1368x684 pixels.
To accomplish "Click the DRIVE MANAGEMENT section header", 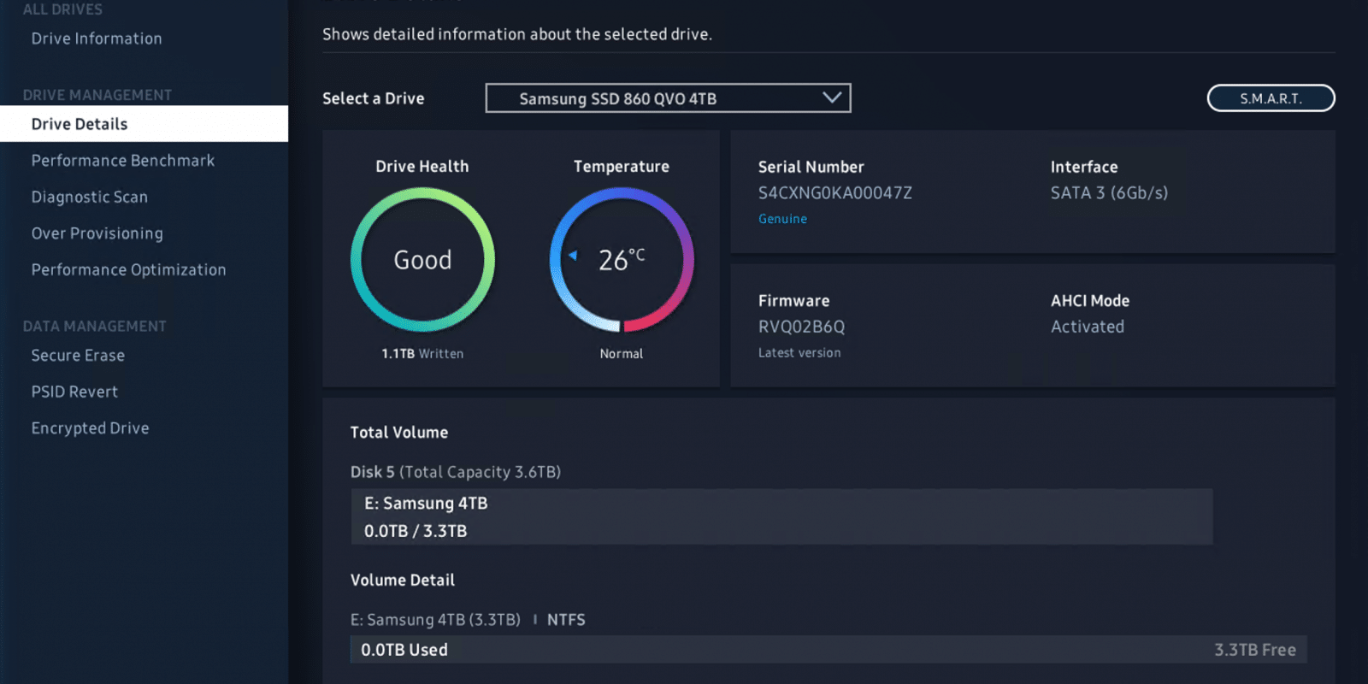I will [97, 95].
